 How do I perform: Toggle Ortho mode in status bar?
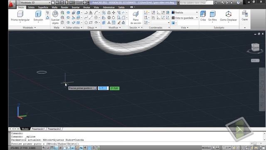56,148
